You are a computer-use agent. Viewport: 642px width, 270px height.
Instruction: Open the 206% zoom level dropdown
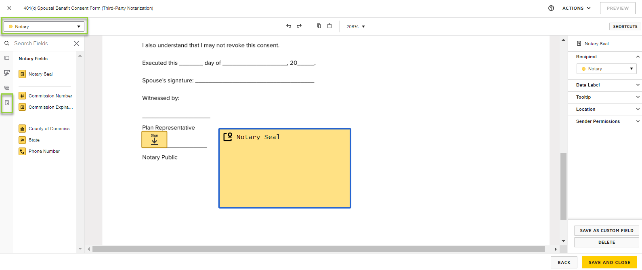pyautogui.click(x=356, y=27)
